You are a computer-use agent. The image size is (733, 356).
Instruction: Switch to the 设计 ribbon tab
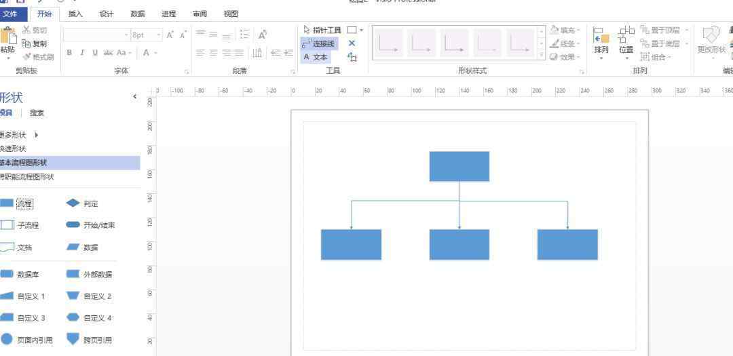[107, 14]
